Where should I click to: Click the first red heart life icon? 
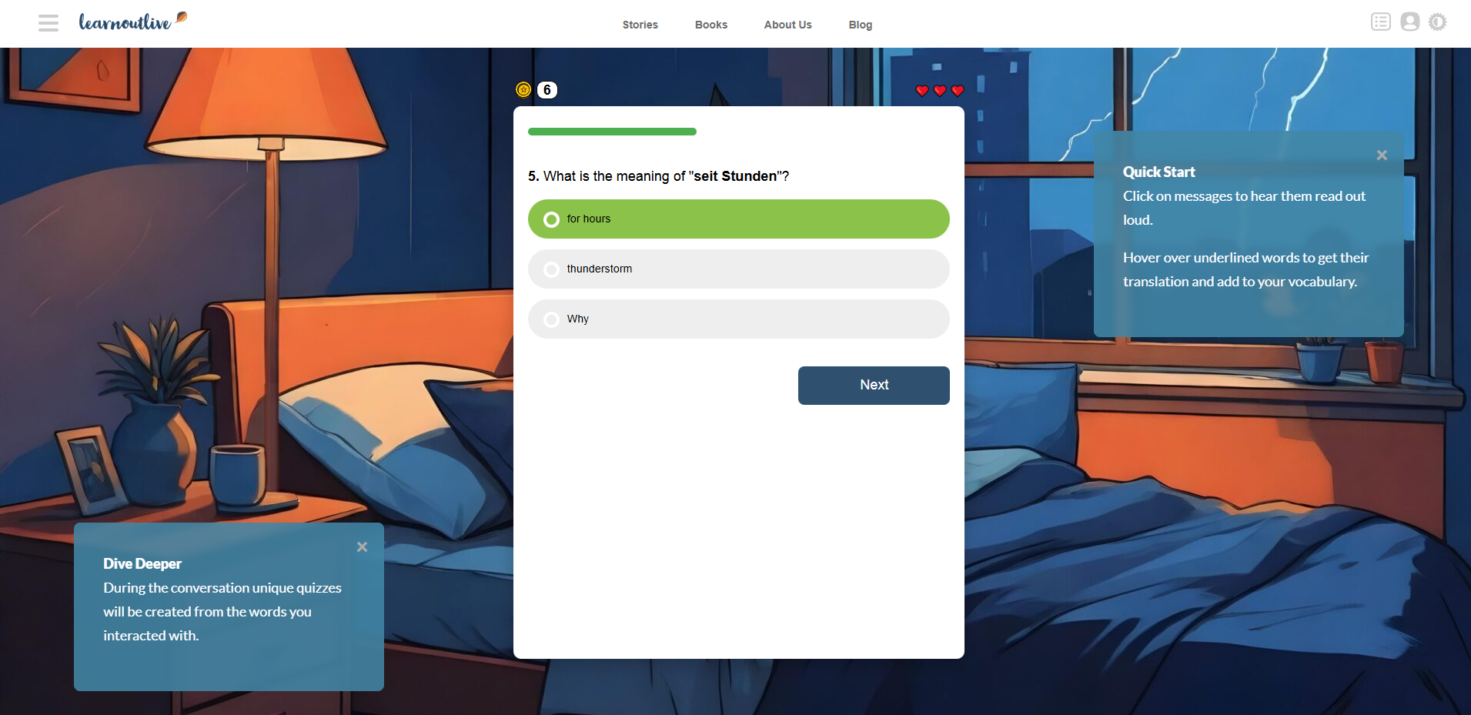(922, 91)
